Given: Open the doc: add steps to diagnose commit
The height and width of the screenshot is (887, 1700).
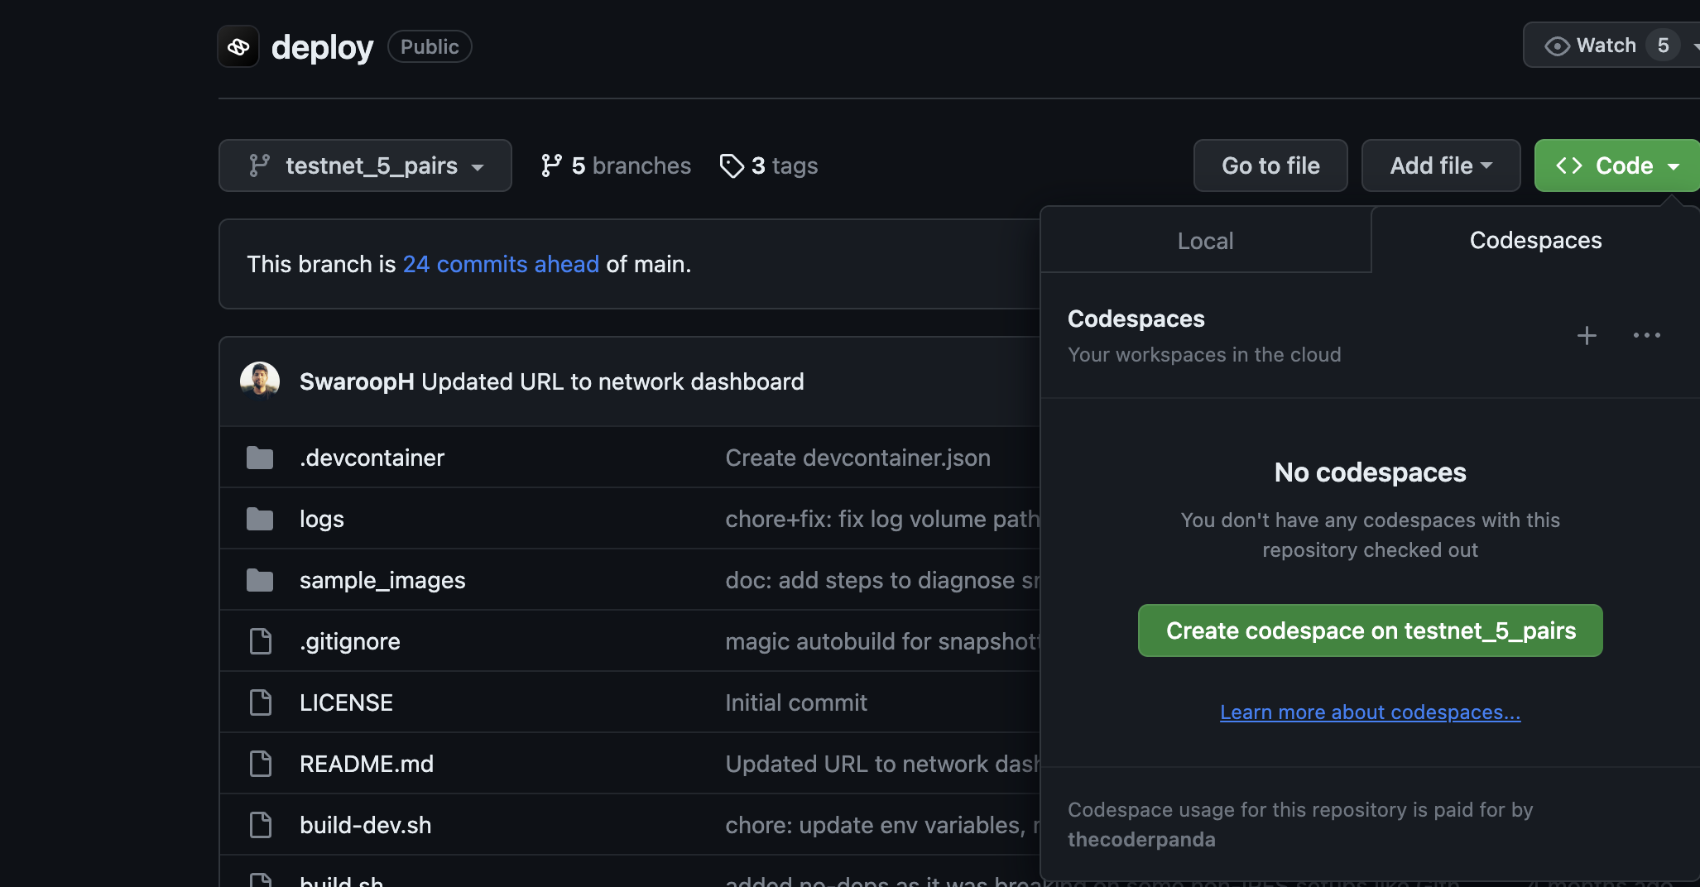Looking at the screenshot, I should coord(882,580).
